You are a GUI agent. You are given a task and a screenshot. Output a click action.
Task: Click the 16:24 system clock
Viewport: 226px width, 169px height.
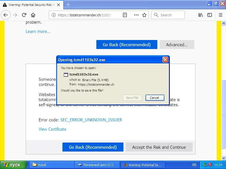pyautogui.click(x=218, y=165)
